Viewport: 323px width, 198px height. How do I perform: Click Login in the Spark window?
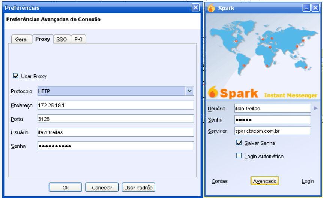click(x=308, y=181)
